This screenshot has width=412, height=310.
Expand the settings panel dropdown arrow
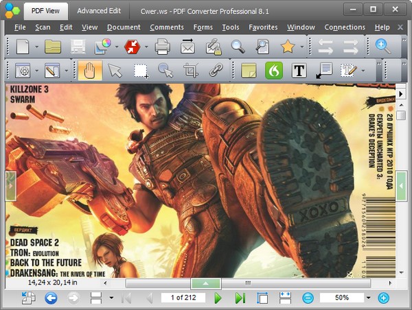37,71
